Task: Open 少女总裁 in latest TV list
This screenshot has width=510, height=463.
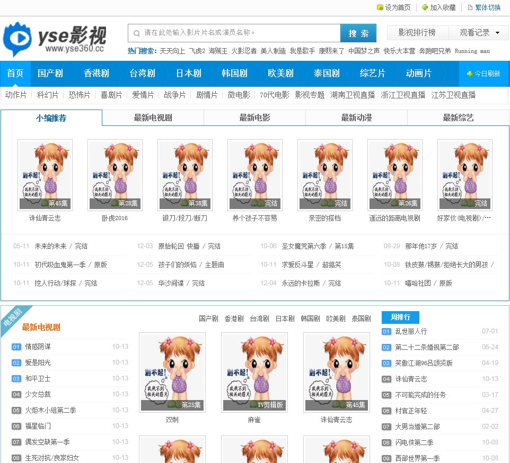Action: [x=38, y=394]
